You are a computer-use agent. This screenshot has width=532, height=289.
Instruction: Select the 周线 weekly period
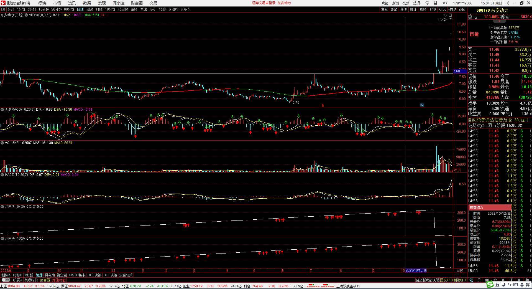pyautogui.click(x=90, y=9)
